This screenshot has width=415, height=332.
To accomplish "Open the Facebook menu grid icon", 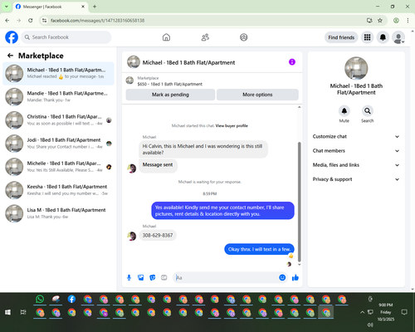I will [367, 37].
